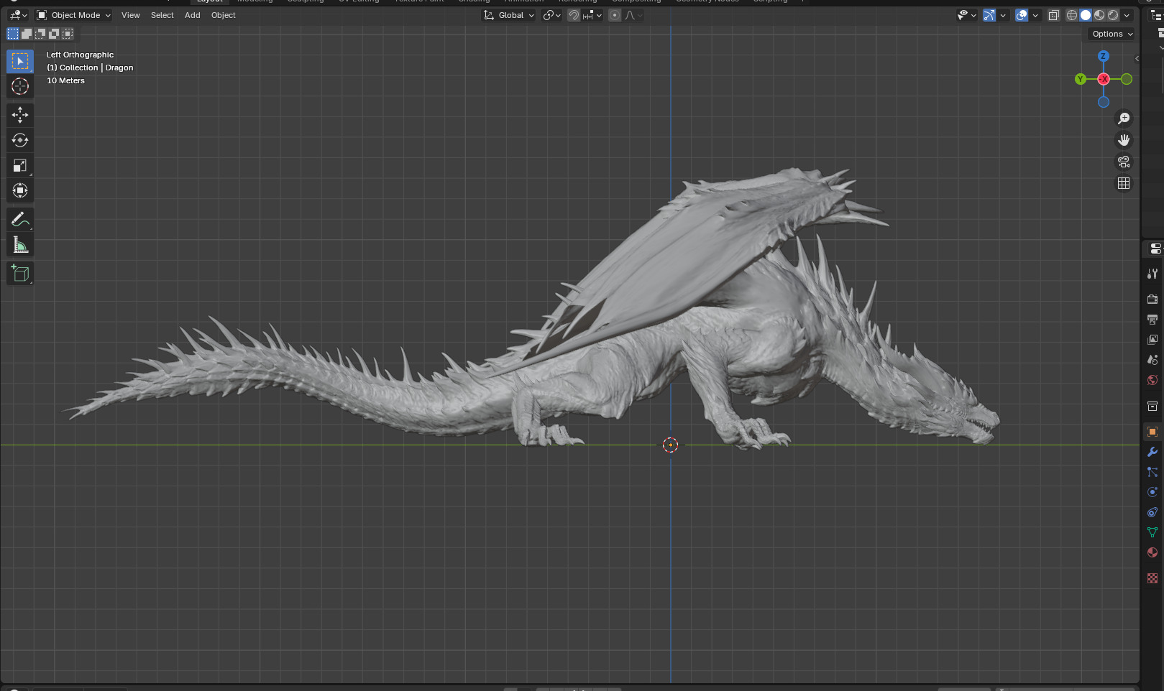Viewport: 1164px width, 691px height.
Task: Click the Z axis gizmo handle
Action: tap(1104, 56)
